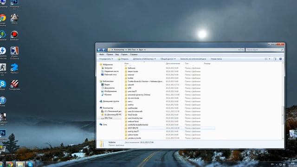297x167 pixels.
Task: Change view with the view mode icon
Action: 266,59
